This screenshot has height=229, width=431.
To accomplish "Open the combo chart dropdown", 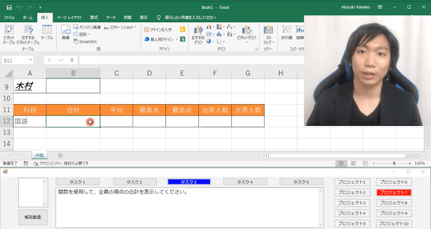I will tap(231, 34).
